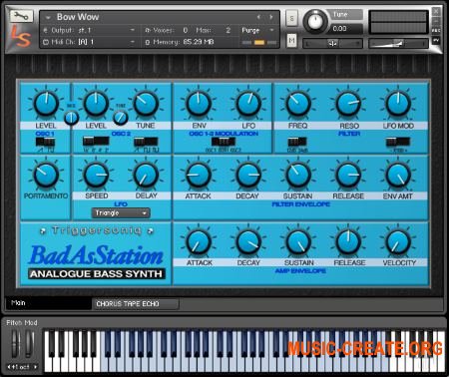
Task: Click the OSC 2 TUNE knob
Action: pyautogui.click(x=146, y=104)
